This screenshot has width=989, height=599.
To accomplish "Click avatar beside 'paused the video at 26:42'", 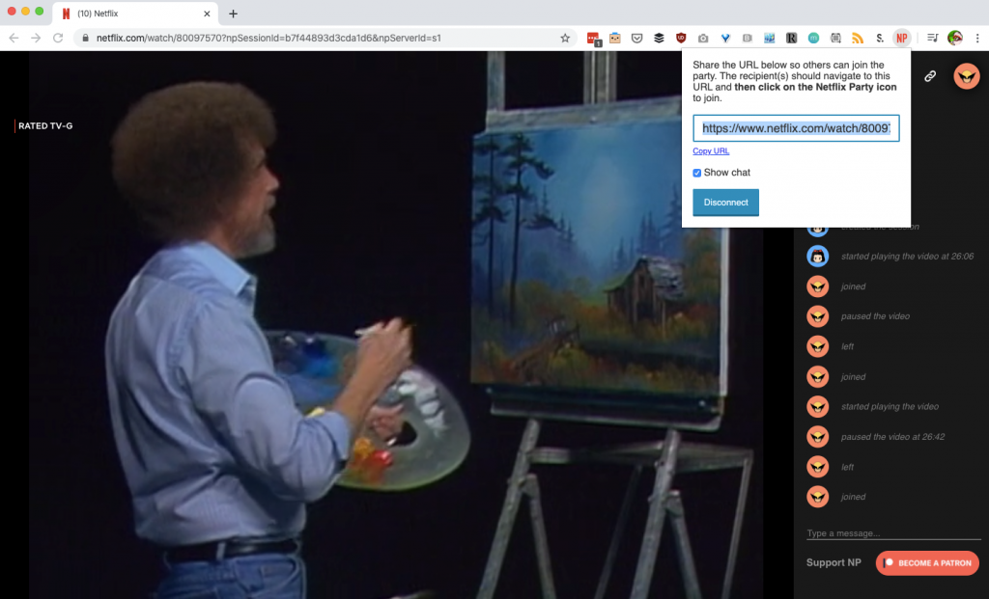I will click(x=817, y=437).
